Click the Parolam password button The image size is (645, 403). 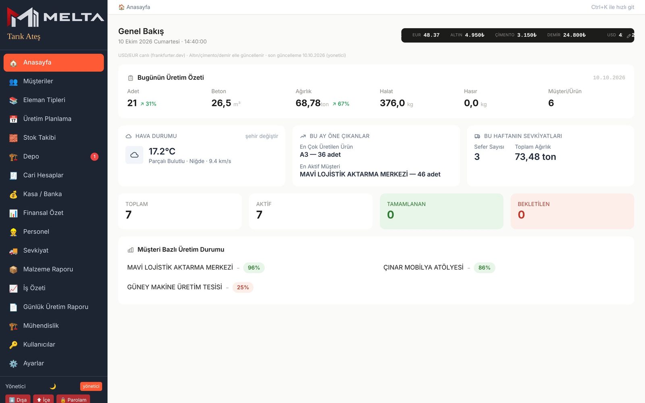[x=73, y=399]
